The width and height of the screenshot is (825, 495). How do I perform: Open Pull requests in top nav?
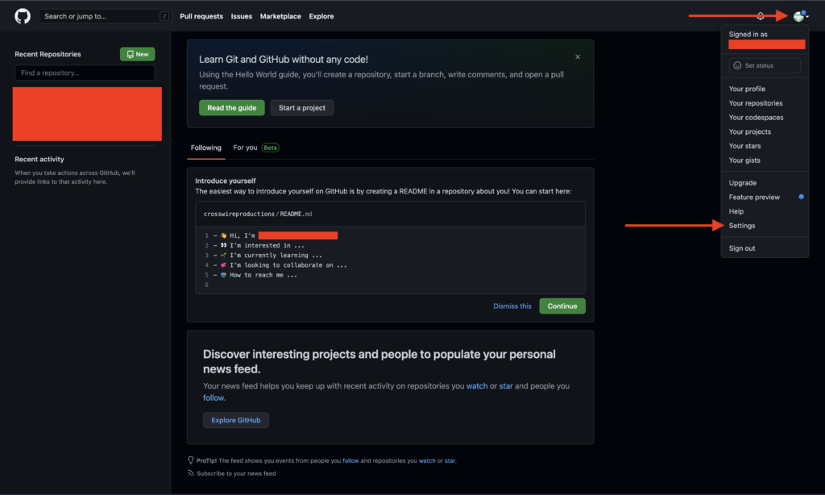click(x=201, y=16)
